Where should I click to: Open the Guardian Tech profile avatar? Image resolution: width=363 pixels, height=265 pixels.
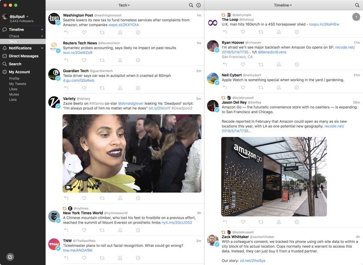pos(54,74)
